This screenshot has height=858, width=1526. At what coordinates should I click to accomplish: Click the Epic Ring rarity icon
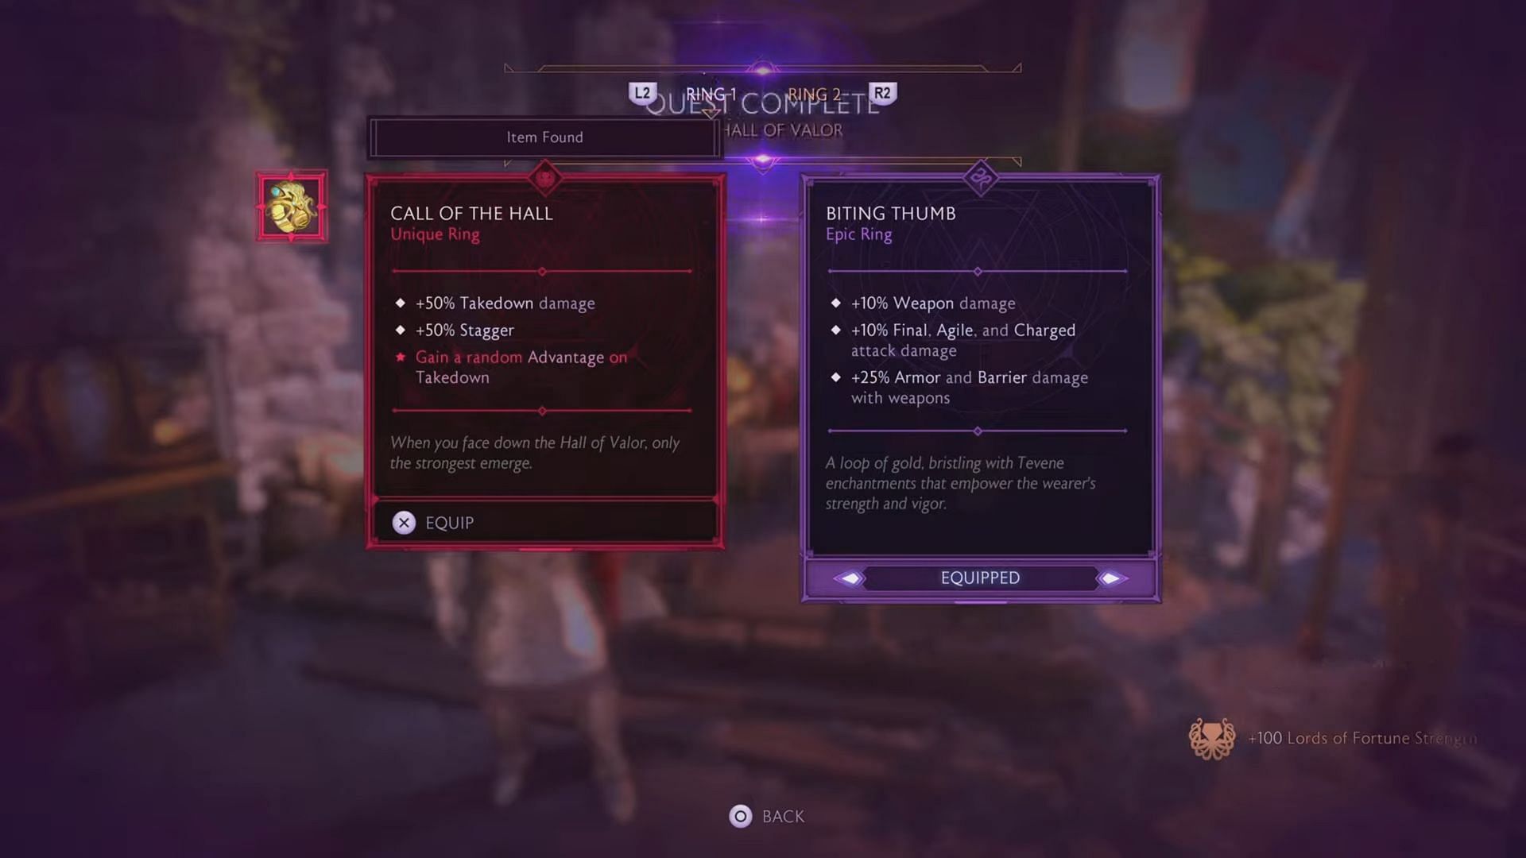pos(980,175)
